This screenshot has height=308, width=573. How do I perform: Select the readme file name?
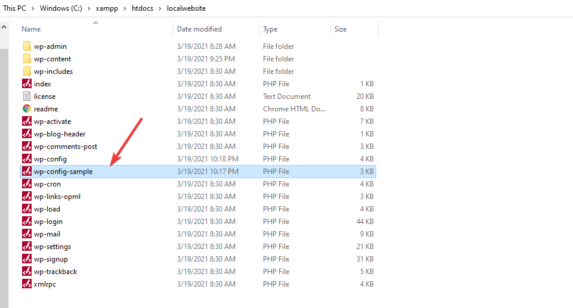pyautogui.click(x=46, y=109)
